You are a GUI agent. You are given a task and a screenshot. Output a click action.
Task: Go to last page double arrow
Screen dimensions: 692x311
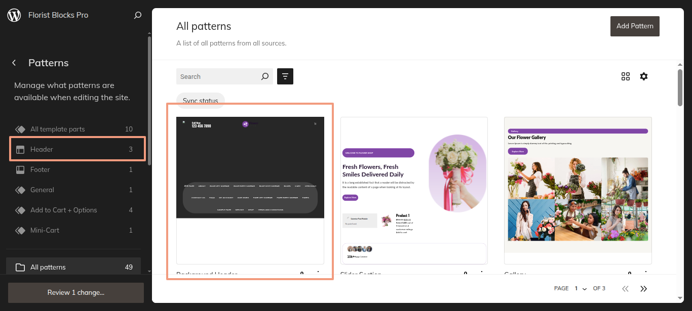point(643,288)
